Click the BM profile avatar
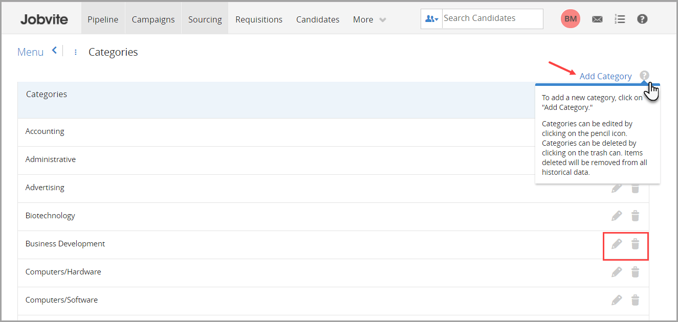The width and height of the screenshot is (678, 322). [x=570, y=18]
